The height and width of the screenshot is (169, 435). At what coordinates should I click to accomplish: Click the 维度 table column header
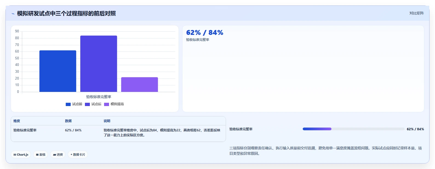pos(17,121)
